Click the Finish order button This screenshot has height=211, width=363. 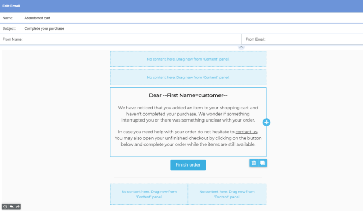(x=188, y=165)
